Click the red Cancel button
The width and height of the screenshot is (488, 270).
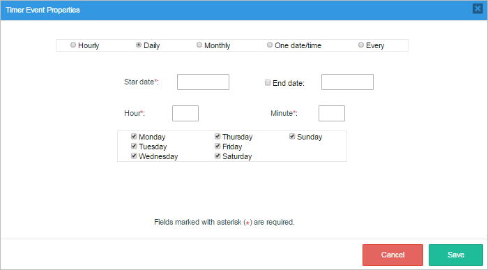[392, 255]
